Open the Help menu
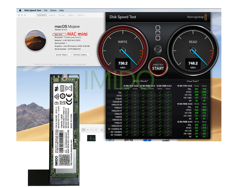 (61, 11)
